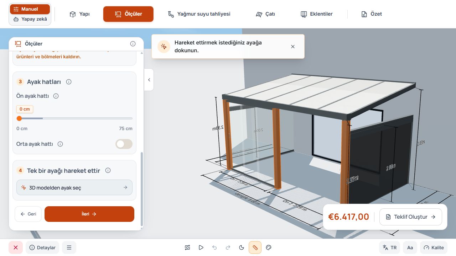The width and height of the screenshot is (456, 256).
Task: Click Teklif Oluştur button
Action: click(411, 217)
